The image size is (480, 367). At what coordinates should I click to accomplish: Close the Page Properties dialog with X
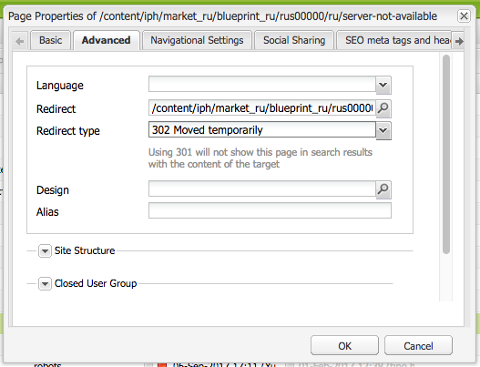464,15
